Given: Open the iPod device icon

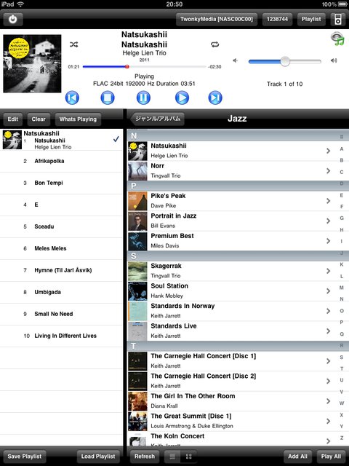Looking at the screenshot, I should (x=337, y=20).
